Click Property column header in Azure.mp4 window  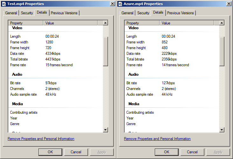coord(142,23)
